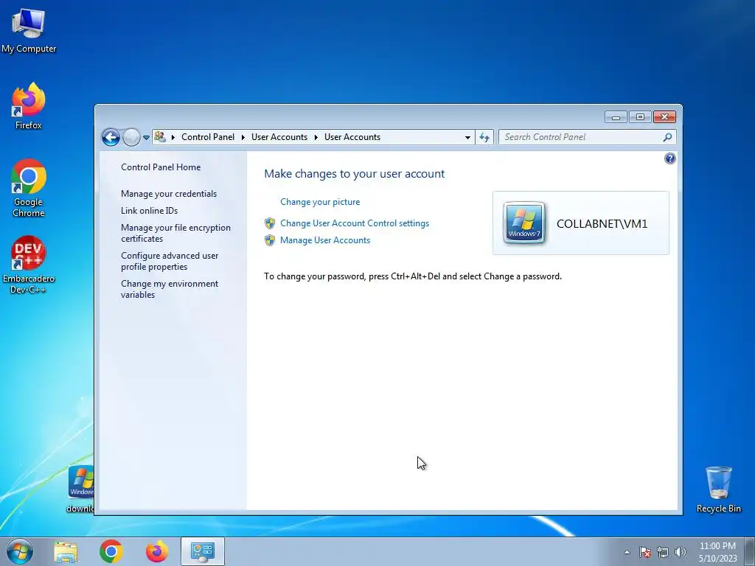
Task: Select the COLLABNET\VM1 account name
Action: click(x=602, y=223)
